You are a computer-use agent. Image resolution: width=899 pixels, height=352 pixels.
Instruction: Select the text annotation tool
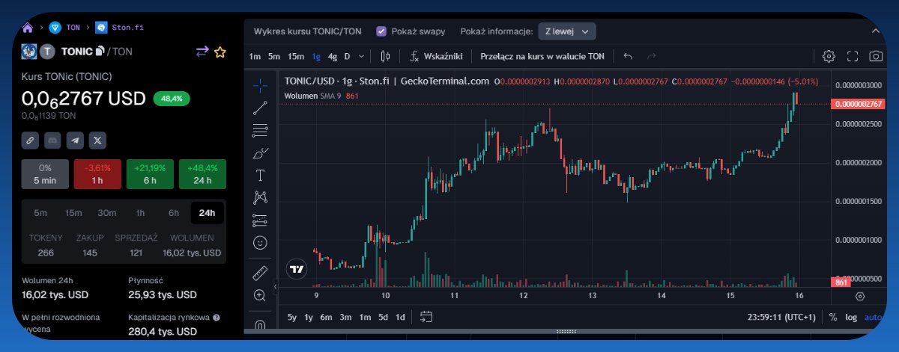coord(260,175)
